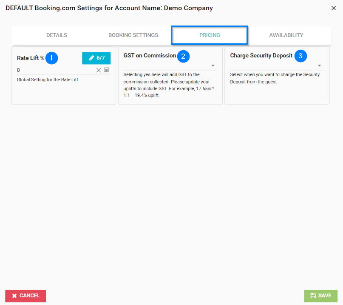The height and width of the screenshot is (305, 343).
Task: Select the Pricing tab
Action: pyautogui.click(x=210, y=35)
